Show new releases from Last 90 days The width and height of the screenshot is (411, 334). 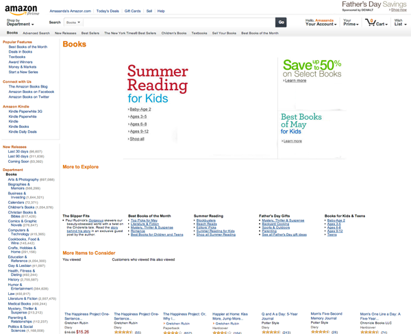coord(18,156)
